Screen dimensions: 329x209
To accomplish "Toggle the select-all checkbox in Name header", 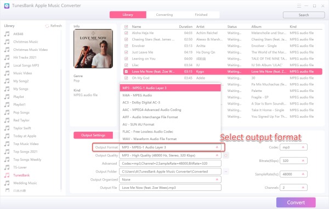I will 126,27.
